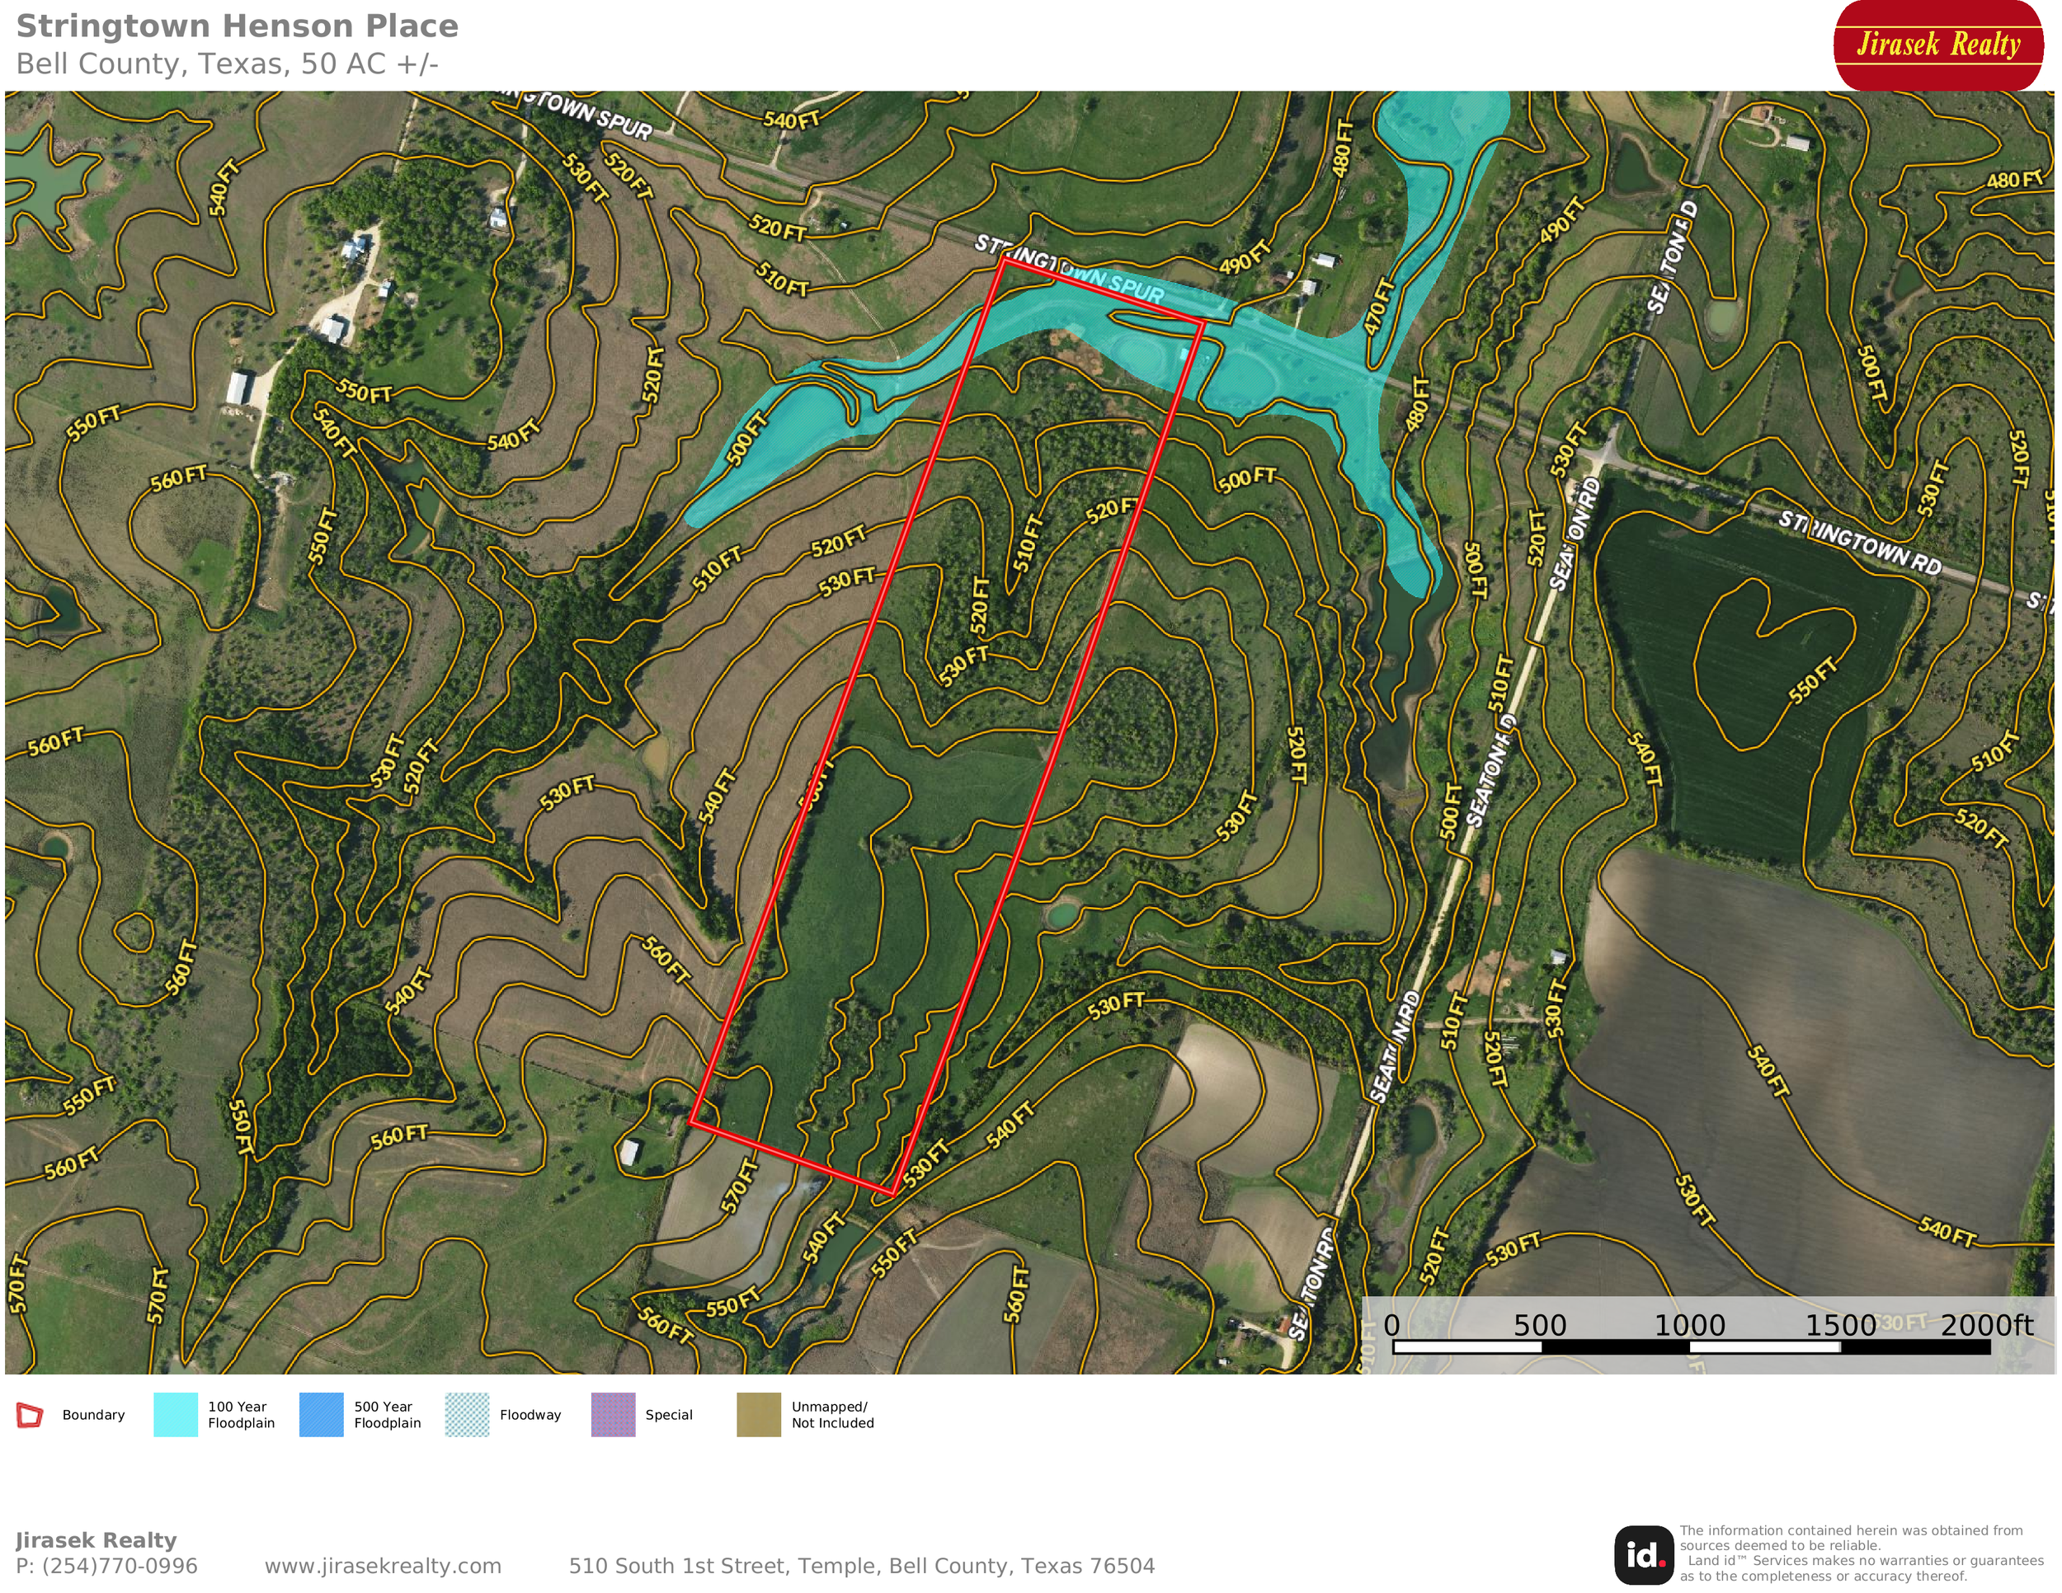Click the Unmapped/Not Included swatch
The height and width of the screenshot is (1593, 2062).
coord(758,1415)
